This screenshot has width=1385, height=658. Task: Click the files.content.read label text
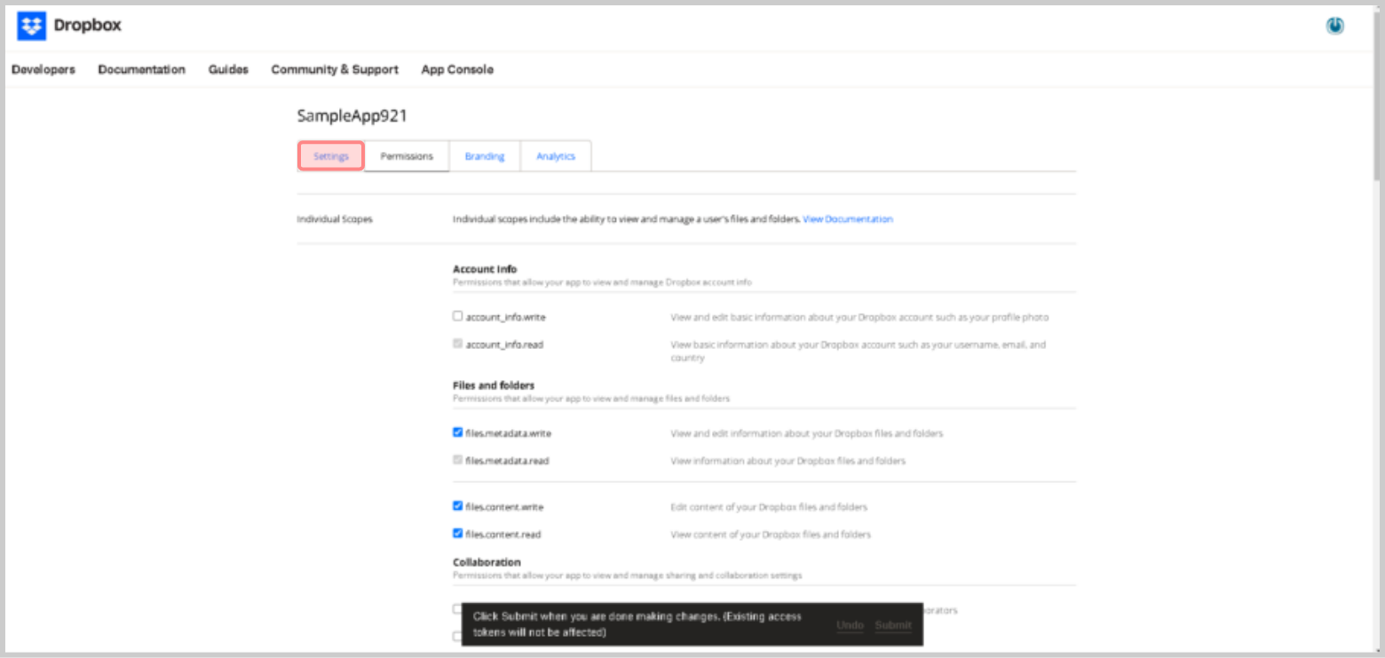[503, 535]
